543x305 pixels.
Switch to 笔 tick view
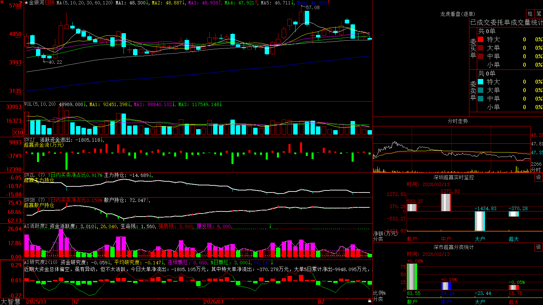(x=539, y=14)
